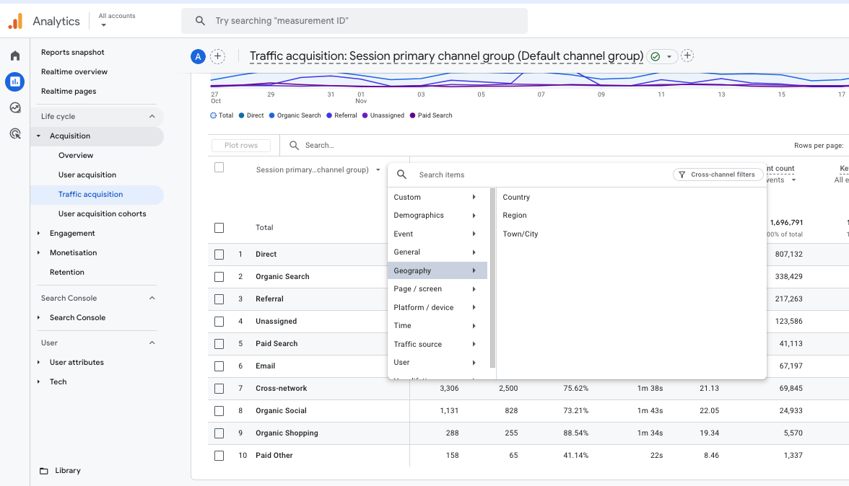Open the Page / screen dimension category
The height and width of the screenshot is (486, 849).
[x=437, y=288]
